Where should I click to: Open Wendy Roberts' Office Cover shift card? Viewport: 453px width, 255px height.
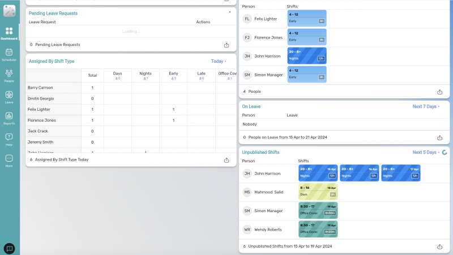coord(318,228)
